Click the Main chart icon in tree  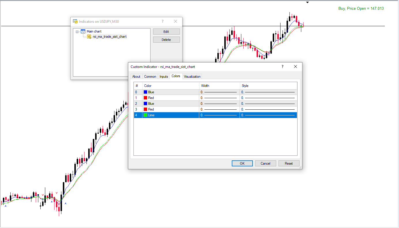pos(83,31)
